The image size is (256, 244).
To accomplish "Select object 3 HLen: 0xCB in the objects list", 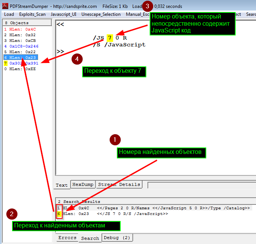I will click(20, 40).
